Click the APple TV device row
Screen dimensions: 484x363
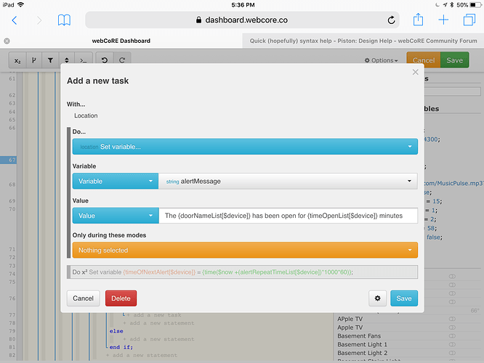point(408,319)
